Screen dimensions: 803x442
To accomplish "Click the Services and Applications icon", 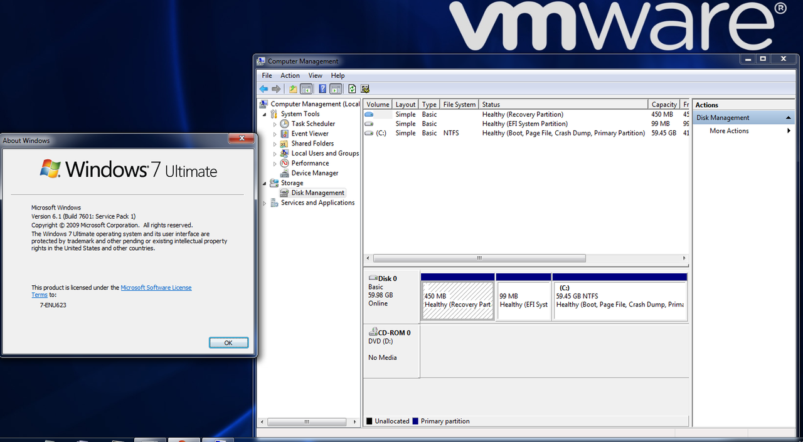I will [274, 203].
